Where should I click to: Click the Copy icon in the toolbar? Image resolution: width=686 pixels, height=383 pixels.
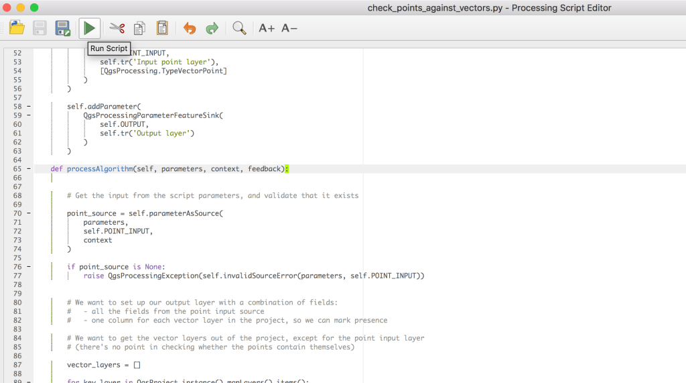(139, 28)
